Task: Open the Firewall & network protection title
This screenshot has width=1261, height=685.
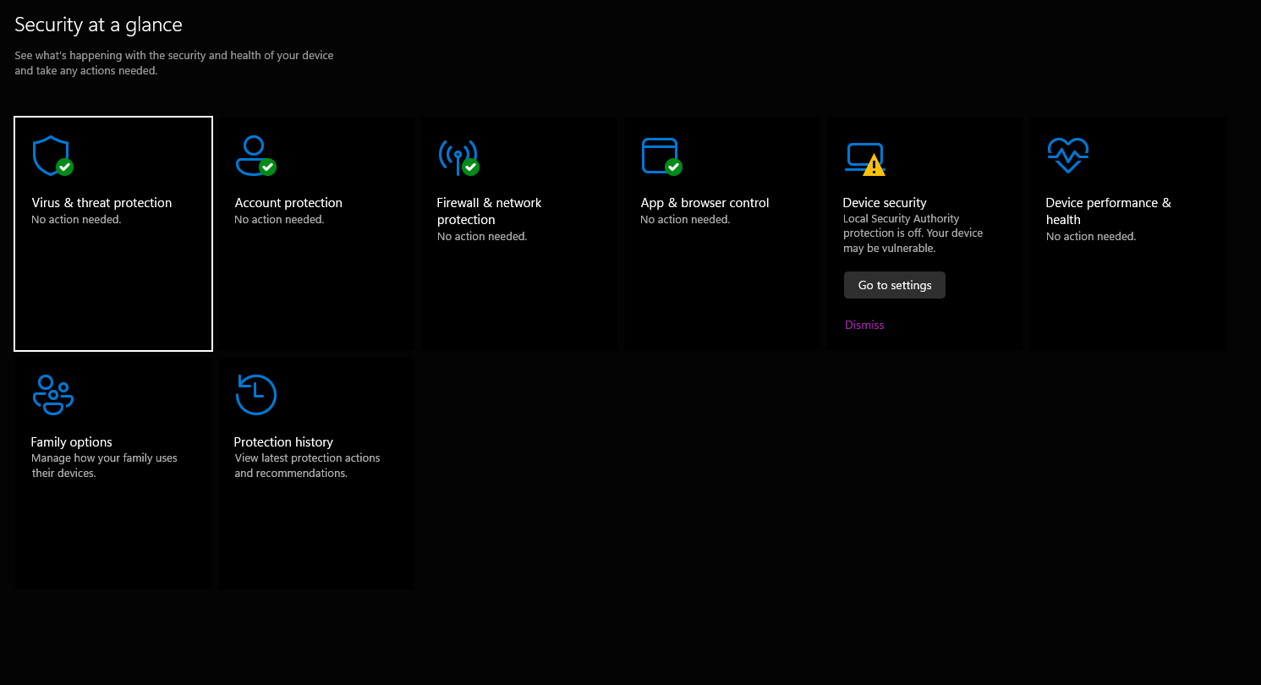Action: coord(489,211)
